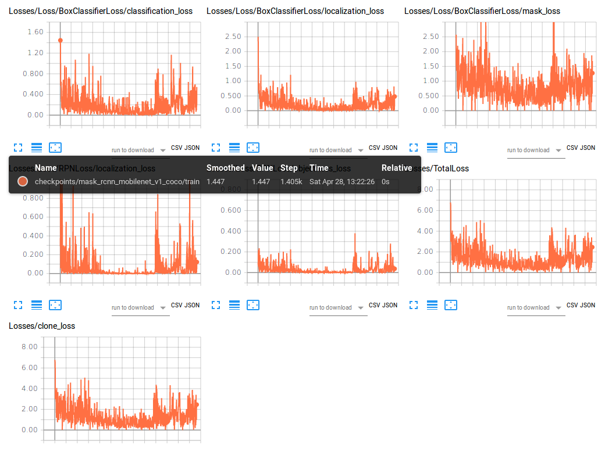The height and width of the screenshot is (452, 605).
Task: Click the Relative column header in tooltip
Action: tap(397, 168)
